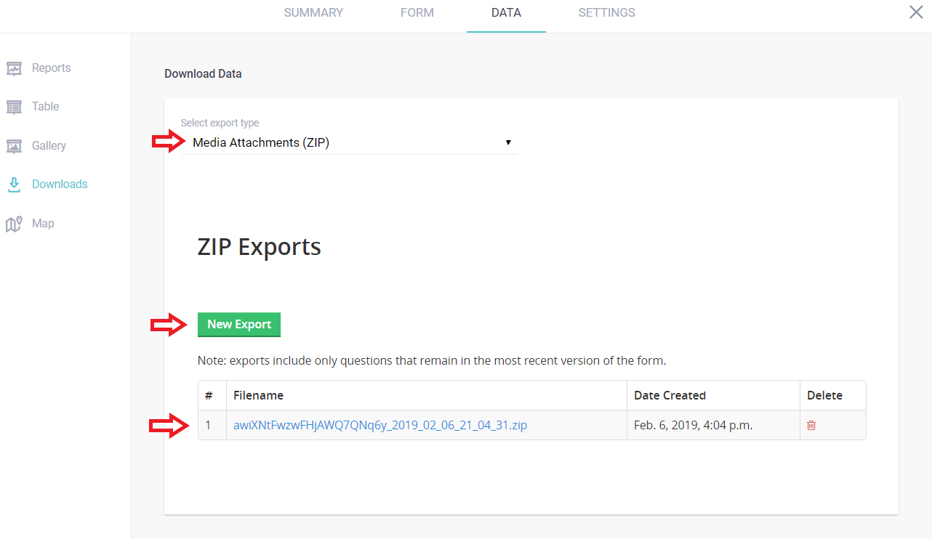
Task: Go to the SETTINGS tab
Action: tap(606, 13)
